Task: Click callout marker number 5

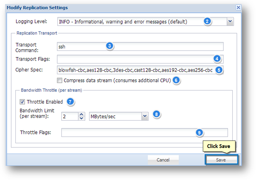Action: point(219,70)
